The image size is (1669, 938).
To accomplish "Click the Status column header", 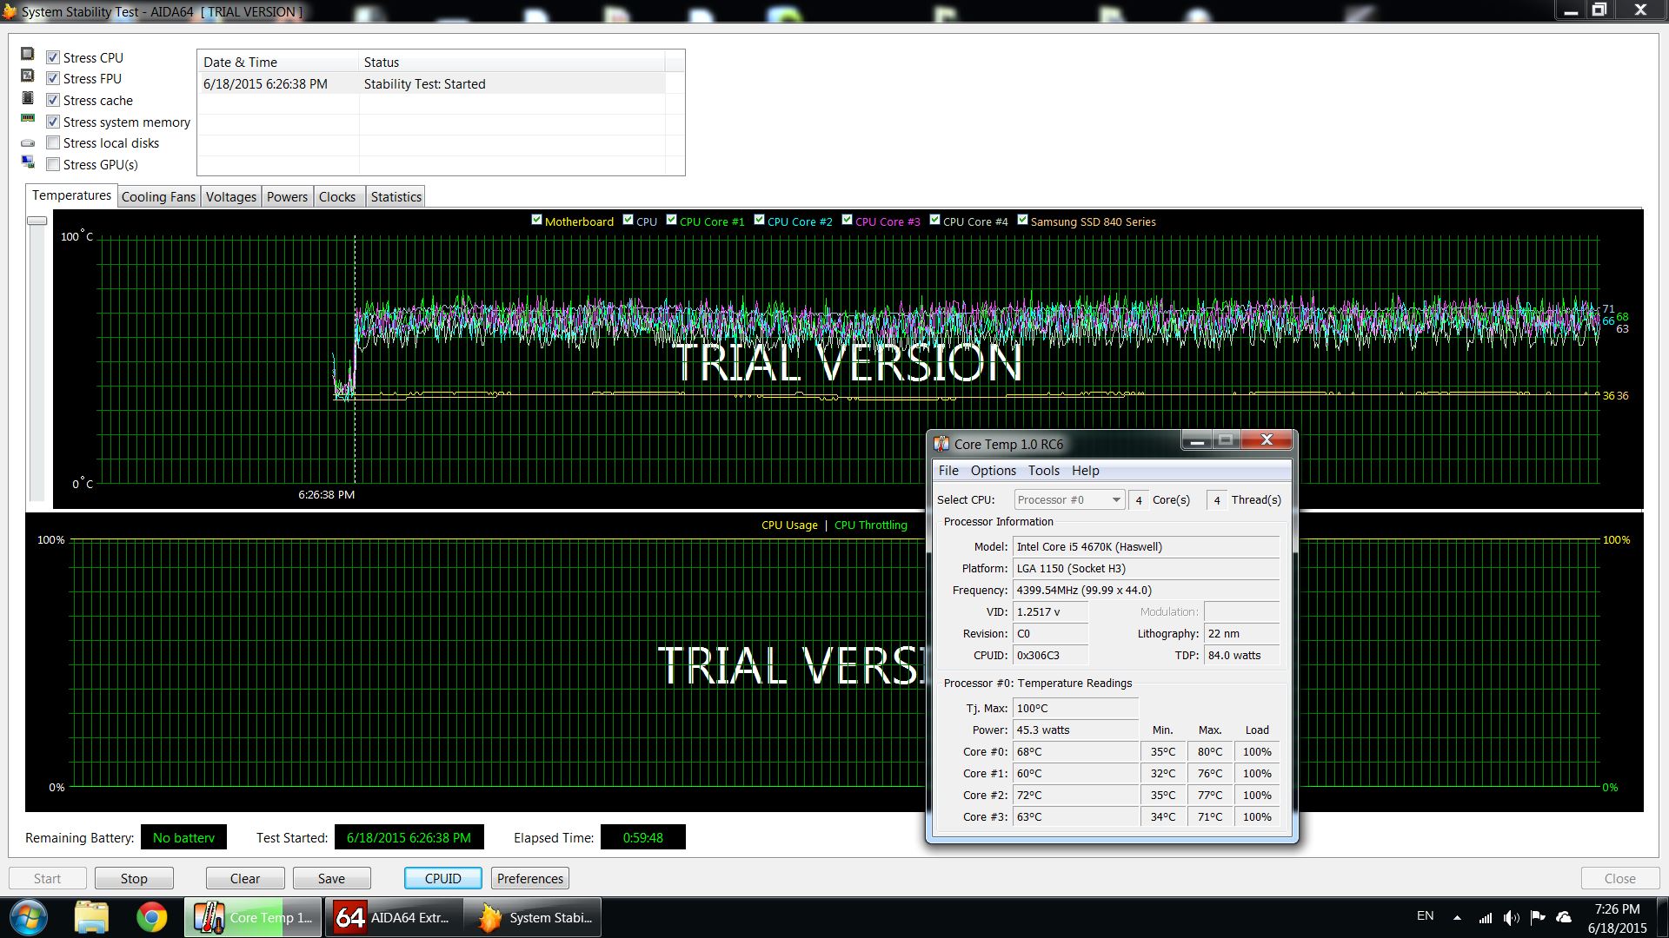I will point(512,62).
